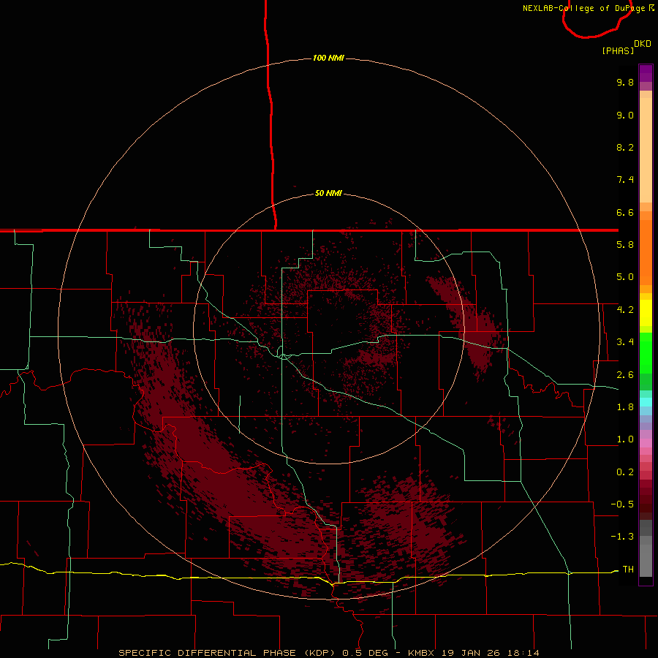The height and width of the screenshot is (658, 658).
Task: Click the 8.2 value on the color scale
Action: pyautogui.click(x=625, y=147)
